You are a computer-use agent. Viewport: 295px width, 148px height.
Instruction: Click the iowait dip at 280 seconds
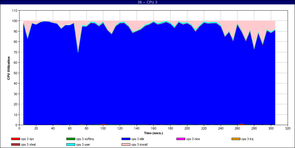(x=254, y=49)
